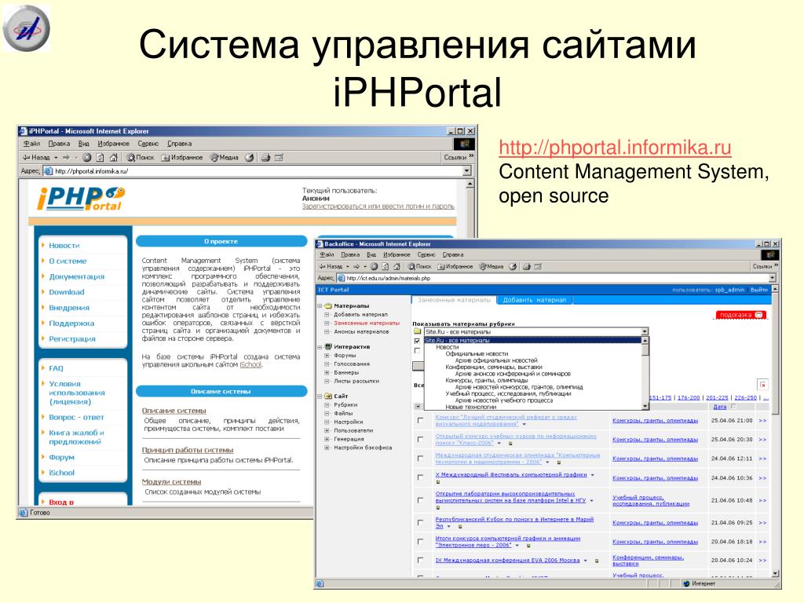The image size is (804, 603).
Task: Click iPHPortal logo on the portal page
Action: coord(81,199)
